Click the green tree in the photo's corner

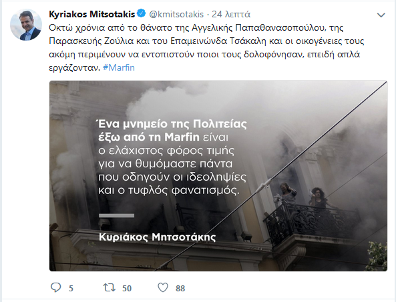pyautogui.click(x=377, y=255)
